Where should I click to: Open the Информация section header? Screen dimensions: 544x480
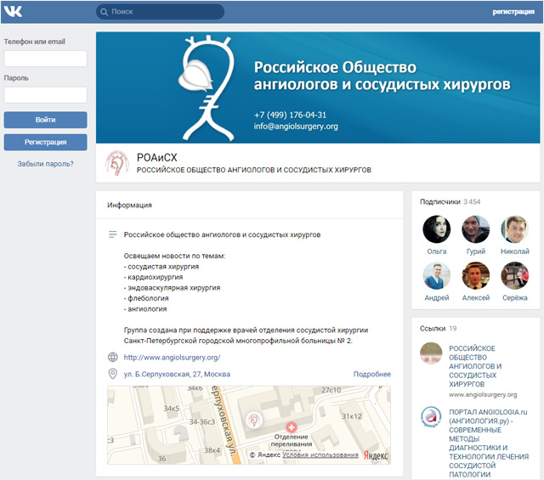pos(129,205)
